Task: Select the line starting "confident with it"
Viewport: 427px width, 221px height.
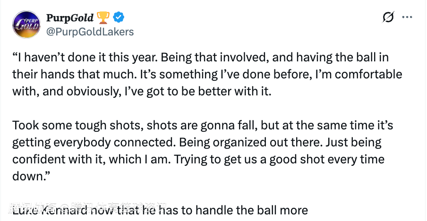Action: point(198,159)
